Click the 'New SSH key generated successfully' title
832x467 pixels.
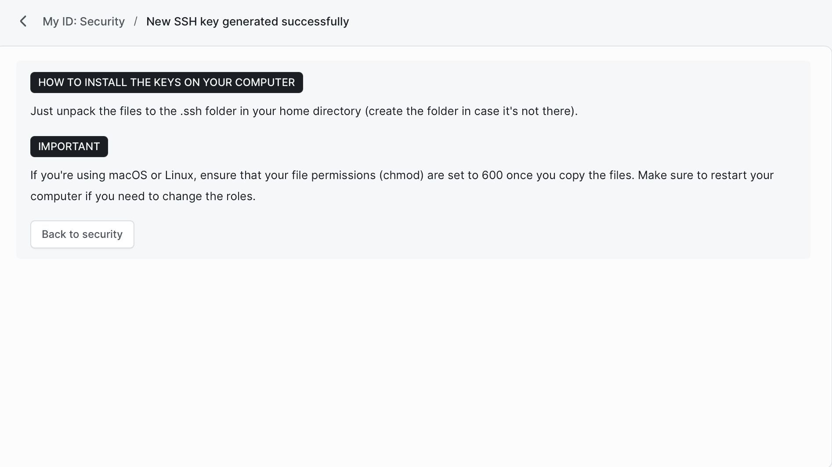[247, 22]
